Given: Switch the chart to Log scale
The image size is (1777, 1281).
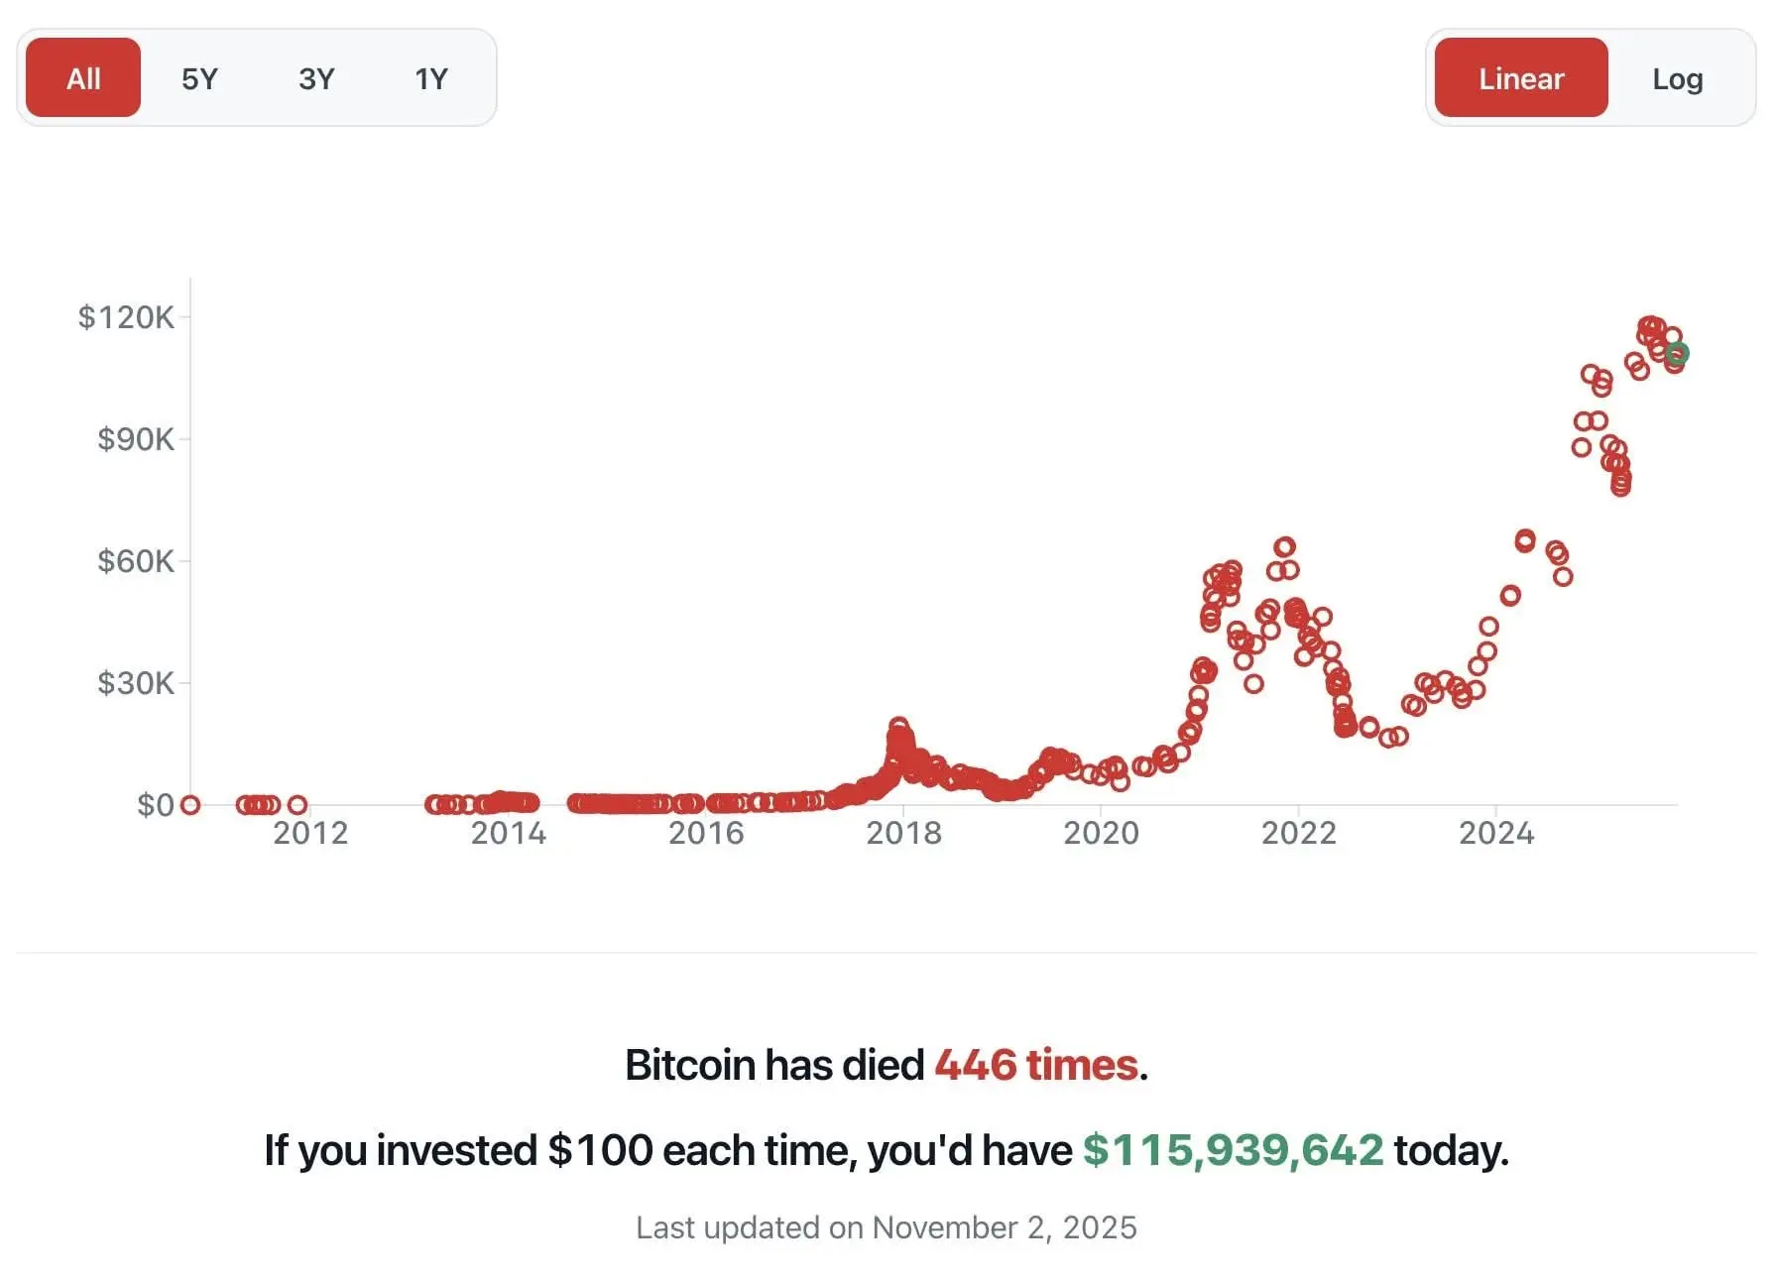Looking at the screenshot, I should point(1677,78).
